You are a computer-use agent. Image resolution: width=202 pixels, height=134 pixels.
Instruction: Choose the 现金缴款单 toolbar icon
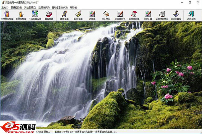134,15
